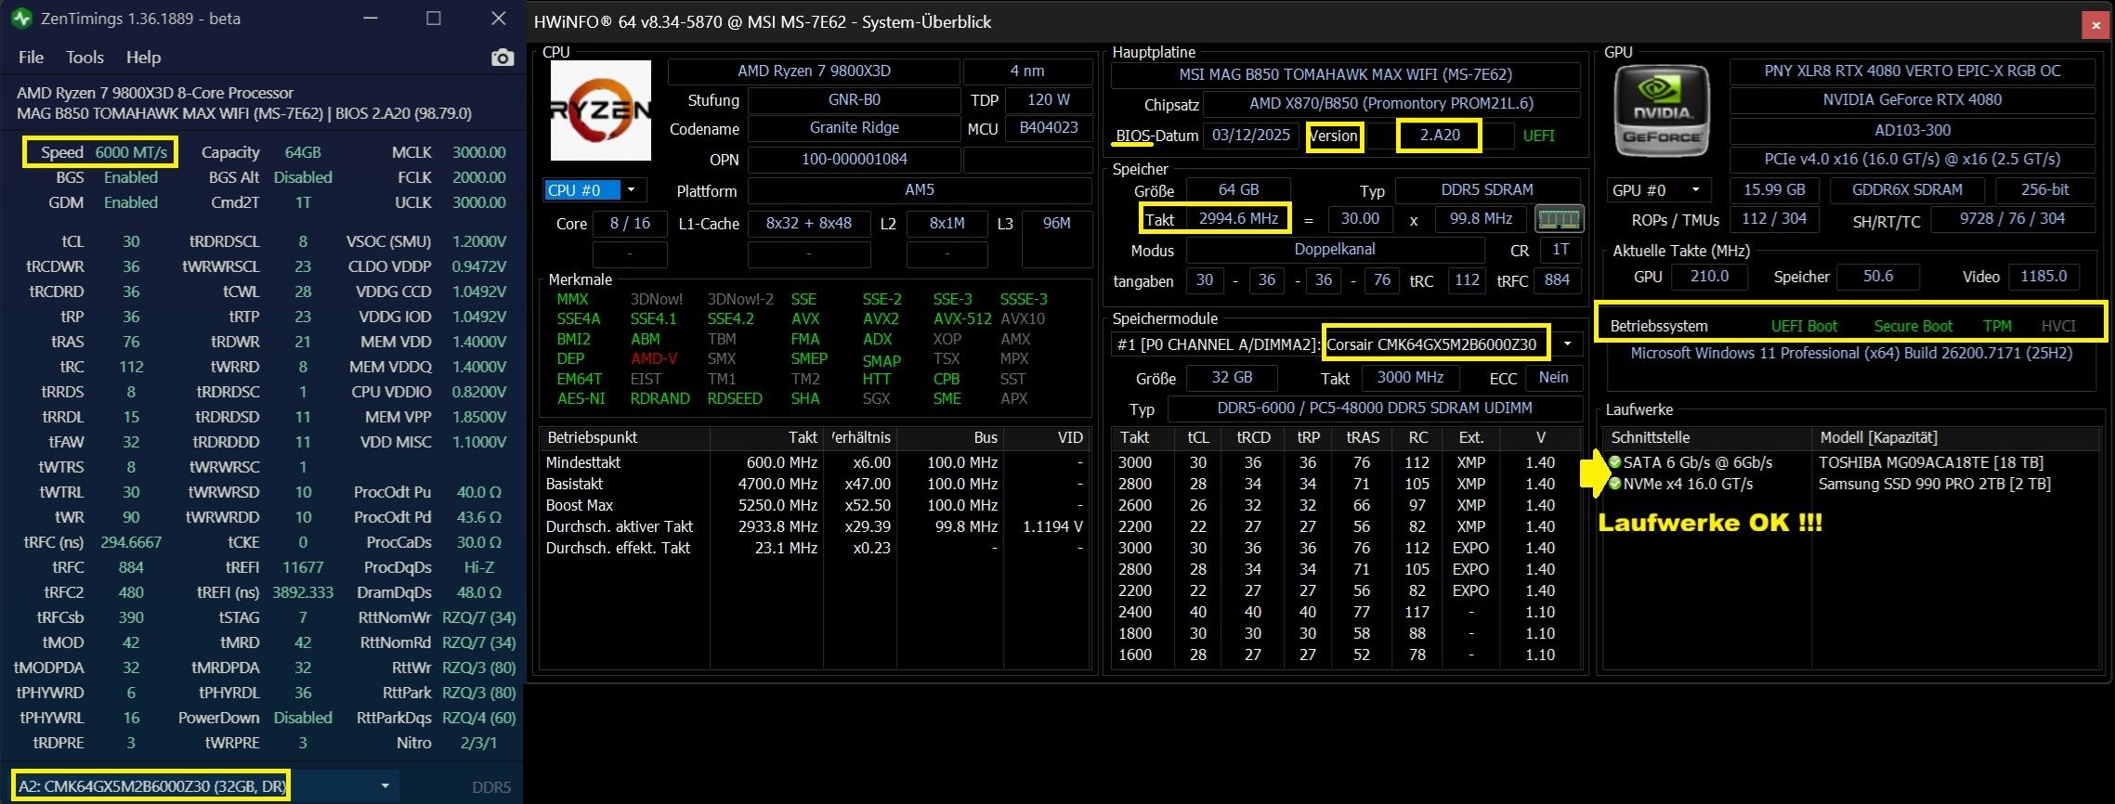2115x804 pixels.
Task: Click the AMD Ryzen 7 9800X3D name field
Action: [814, 71]
